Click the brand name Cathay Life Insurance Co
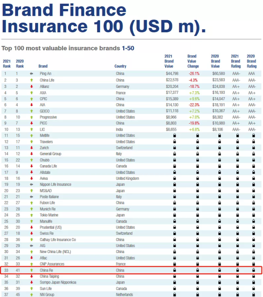This screenshot has width=263, height=297. click(x=58, y=240)
